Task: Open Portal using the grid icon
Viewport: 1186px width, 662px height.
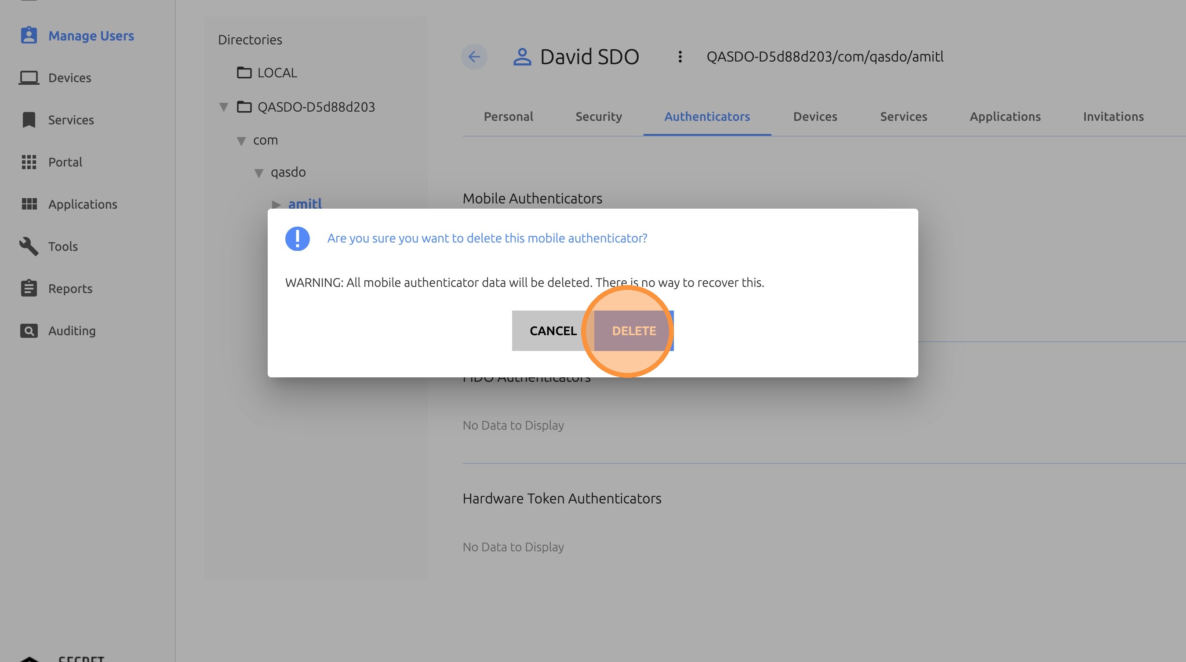Action: tap(29, 162)
